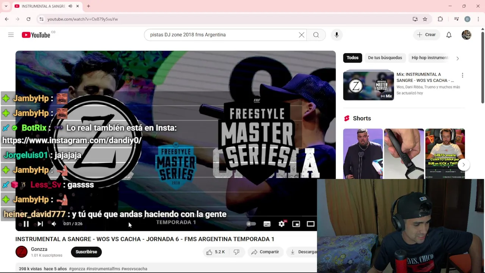Subscribe to Gonzza with Suscribirse
The image size is (485, 273).
click(86, 252)
